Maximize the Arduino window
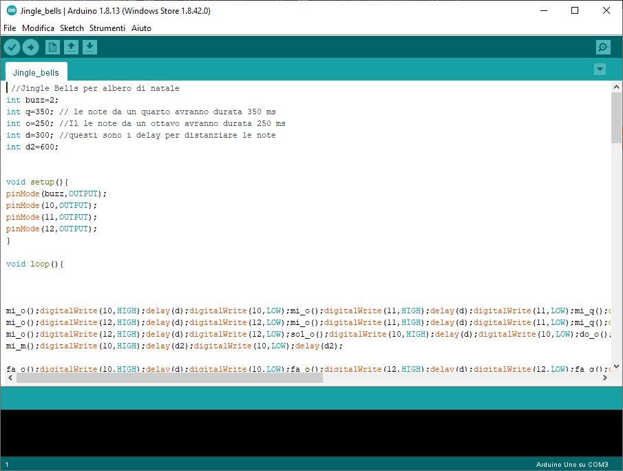This screenshot has width=623, height=471. click(x=575, y=11)
